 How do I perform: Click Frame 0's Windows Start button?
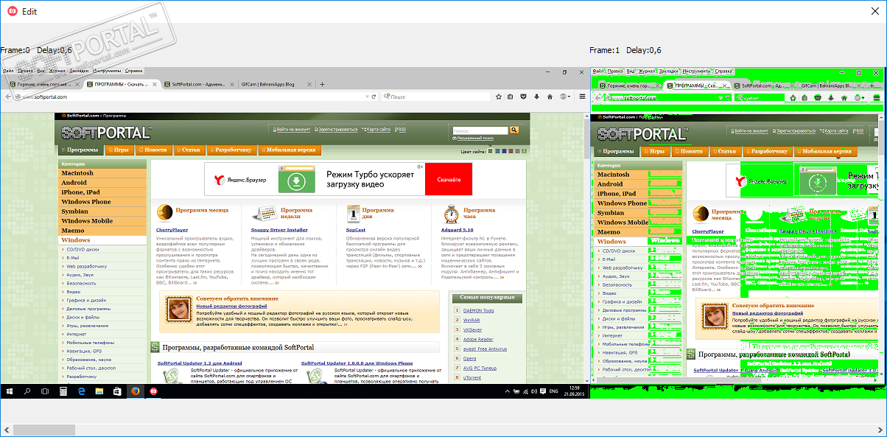(x=10, y=392)
